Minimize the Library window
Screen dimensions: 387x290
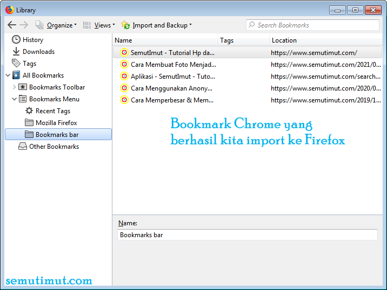click(337, 10)
